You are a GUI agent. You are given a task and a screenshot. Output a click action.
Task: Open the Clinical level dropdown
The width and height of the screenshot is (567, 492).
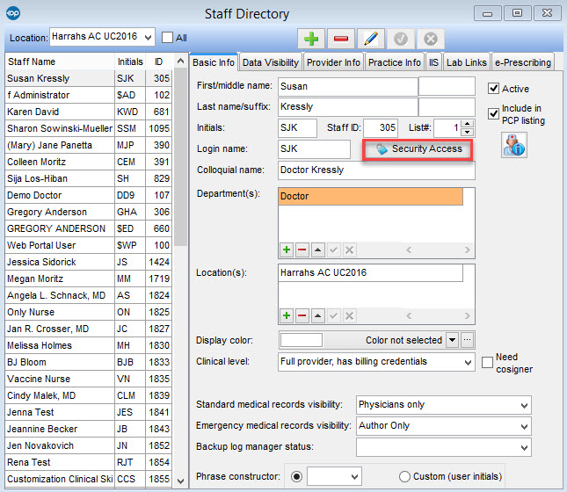468,362
